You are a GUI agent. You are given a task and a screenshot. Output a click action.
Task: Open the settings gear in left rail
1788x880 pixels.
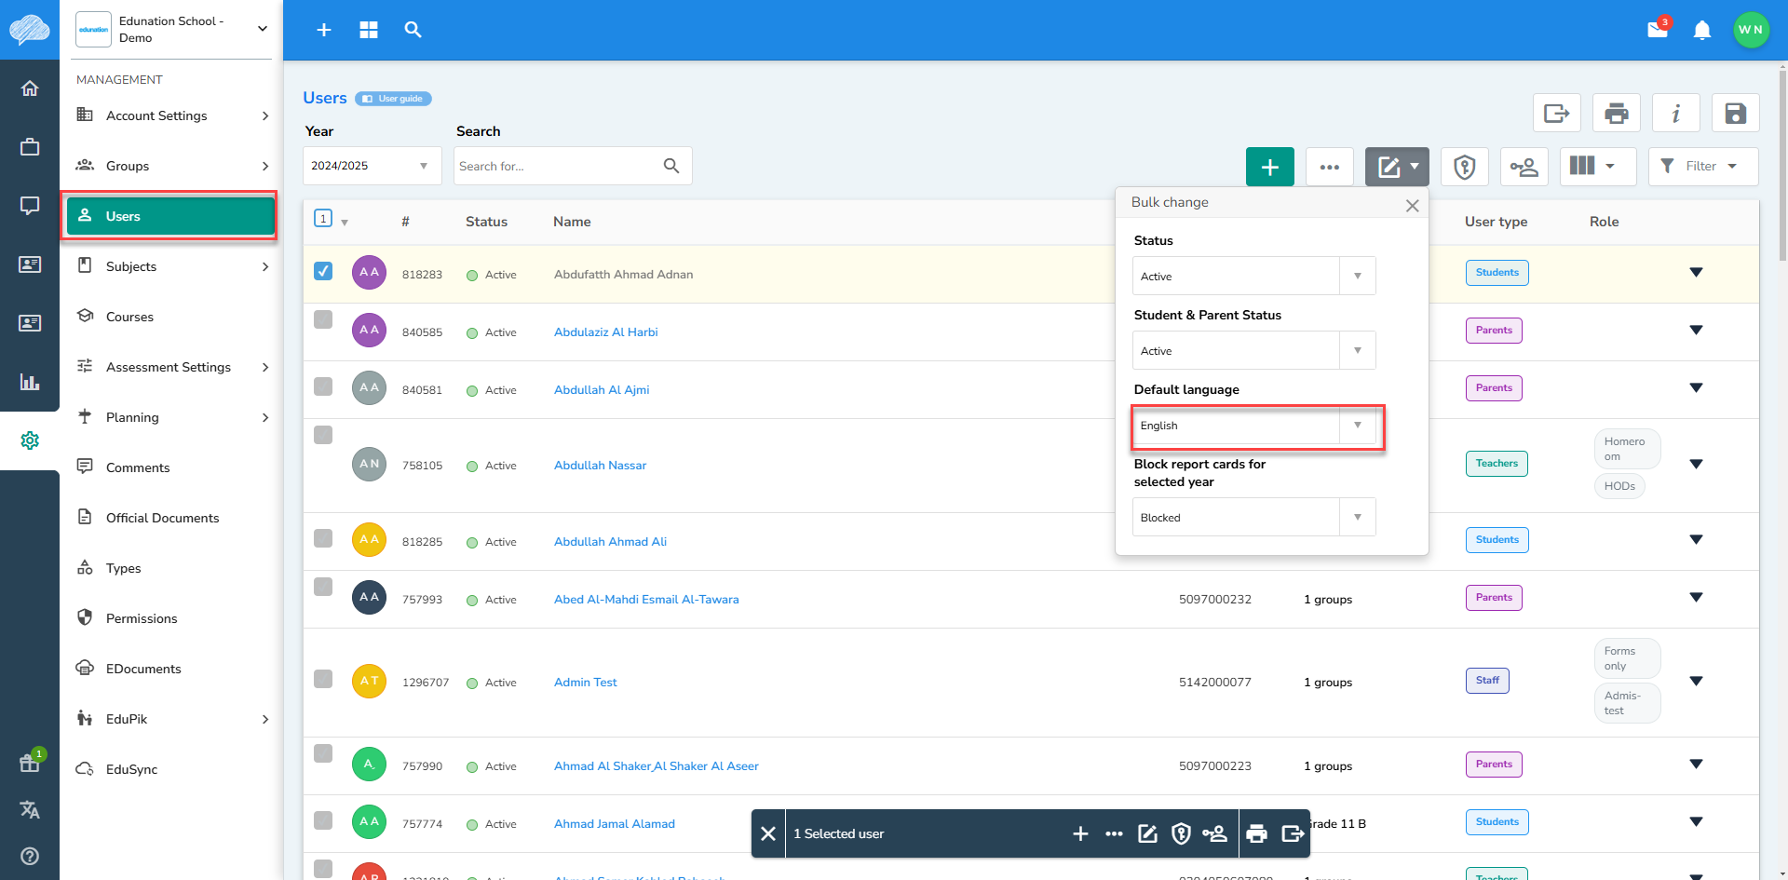coord(30,440)
